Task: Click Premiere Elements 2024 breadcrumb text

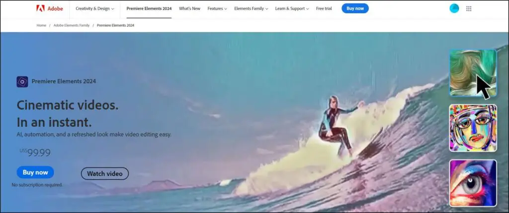Action: pos(115,25)
